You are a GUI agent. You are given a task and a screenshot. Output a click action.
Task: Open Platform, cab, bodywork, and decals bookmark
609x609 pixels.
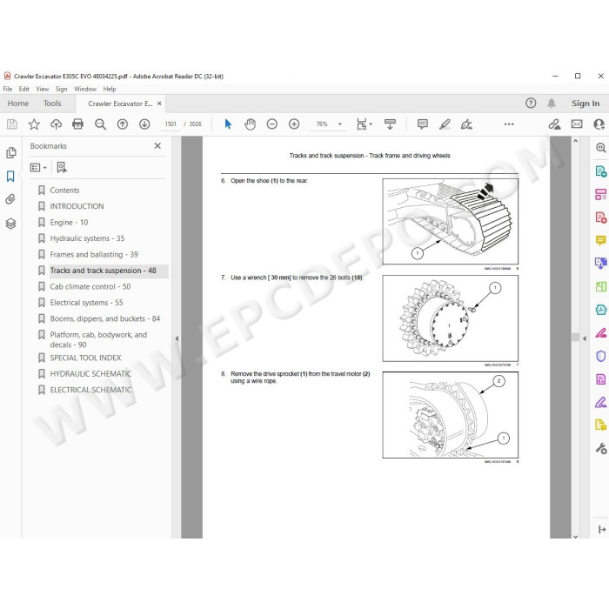pyautogui.click(x=98, y=339)
